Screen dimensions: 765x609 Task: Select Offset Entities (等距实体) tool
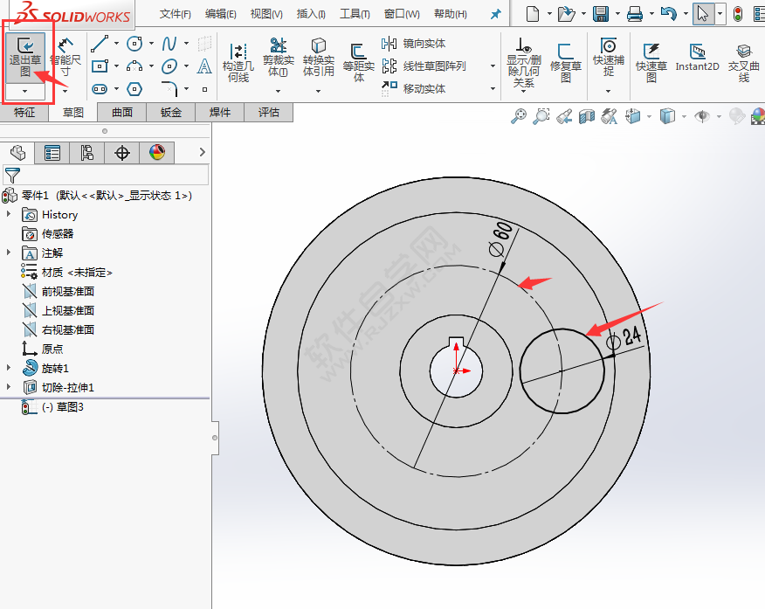(x=359, y=62)
